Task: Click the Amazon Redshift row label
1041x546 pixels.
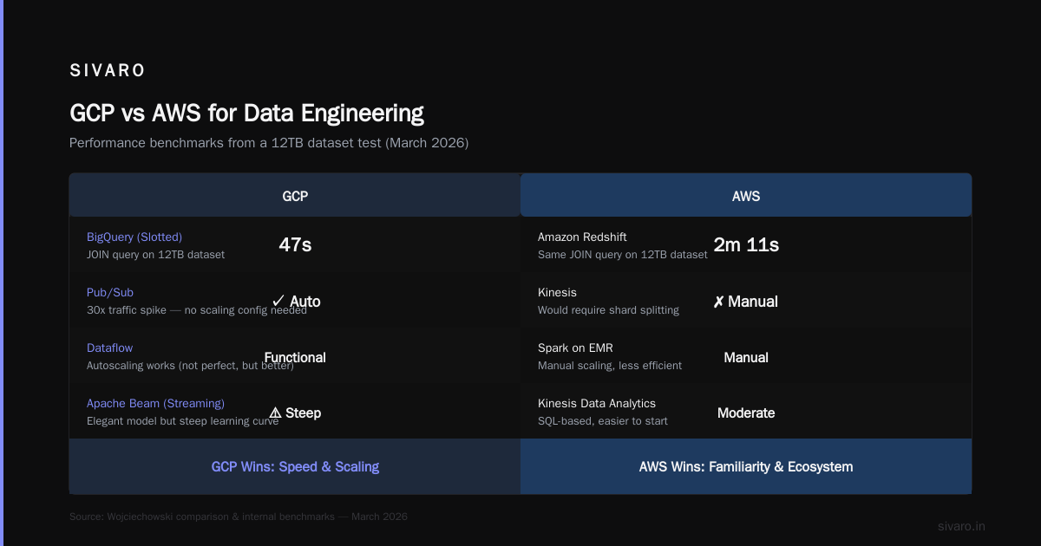Action: (582, 237)
